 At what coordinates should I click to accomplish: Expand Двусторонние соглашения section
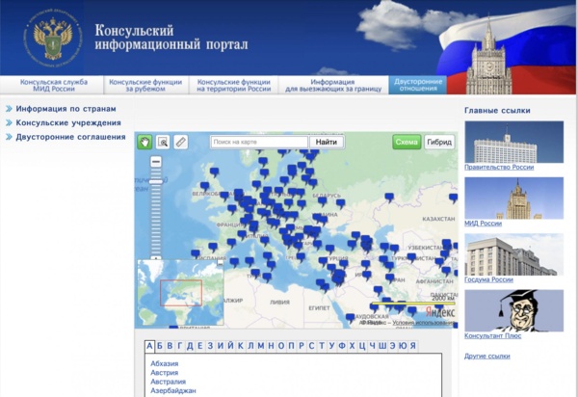point(70,137)
